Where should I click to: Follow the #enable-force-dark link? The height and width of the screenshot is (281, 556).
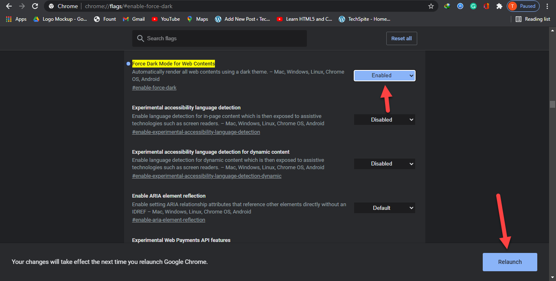(x=154, y=87)
